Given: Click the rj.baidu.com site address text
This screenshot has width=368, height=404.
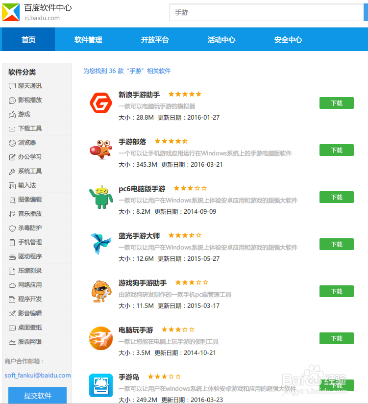Looking at the screenshot, I should pos(42,18).
